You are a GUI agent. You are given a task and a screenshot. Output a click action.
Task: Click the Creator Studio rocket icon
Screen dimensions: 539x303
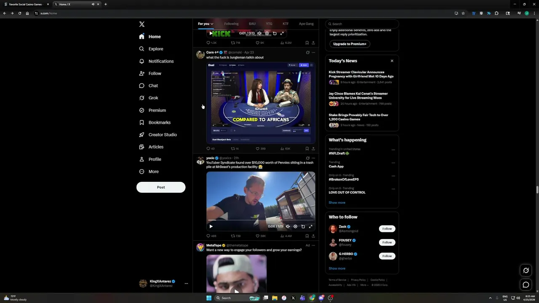pos(141,135)
